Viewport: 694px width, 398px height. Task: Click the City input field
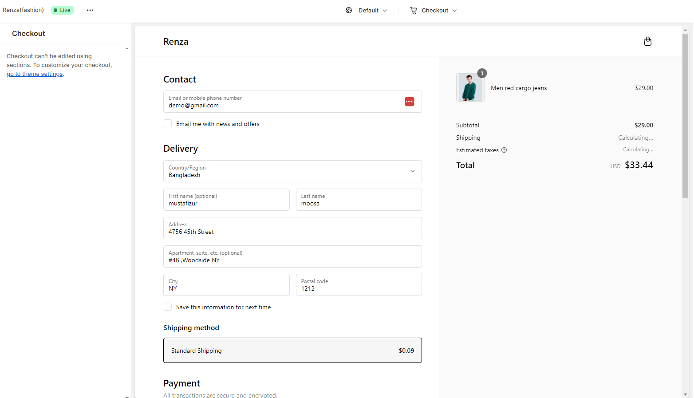(226, 285)
